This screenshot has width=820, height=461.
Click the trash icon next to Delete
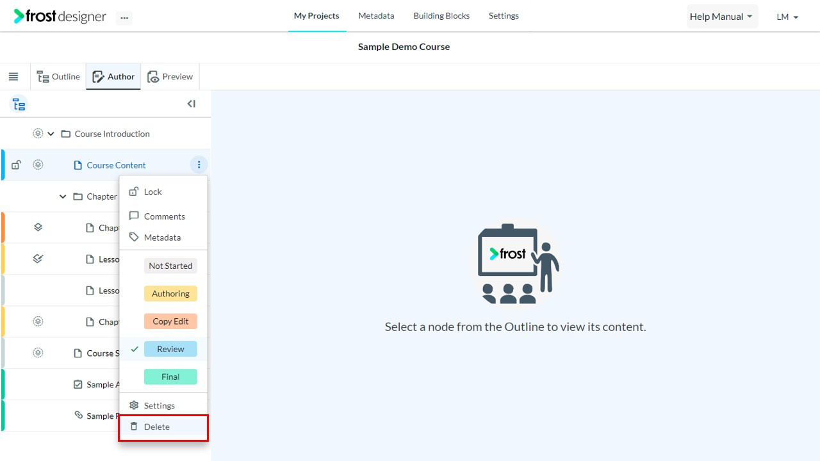click(134, 426)
